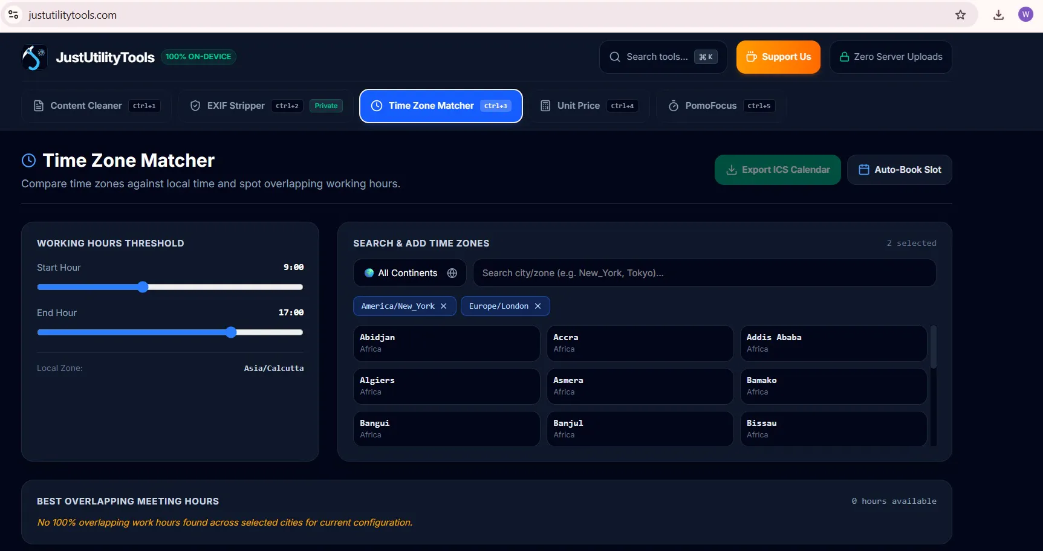This screenshot has height=551, width=1043.
Task: Open the PomoFocus tab
Action: coord(721,106)
